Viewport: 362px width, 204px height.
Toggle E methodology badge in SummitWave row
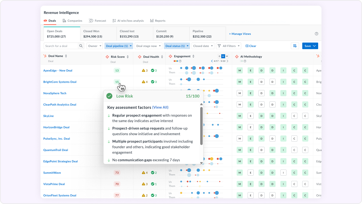tap(250, 173)
